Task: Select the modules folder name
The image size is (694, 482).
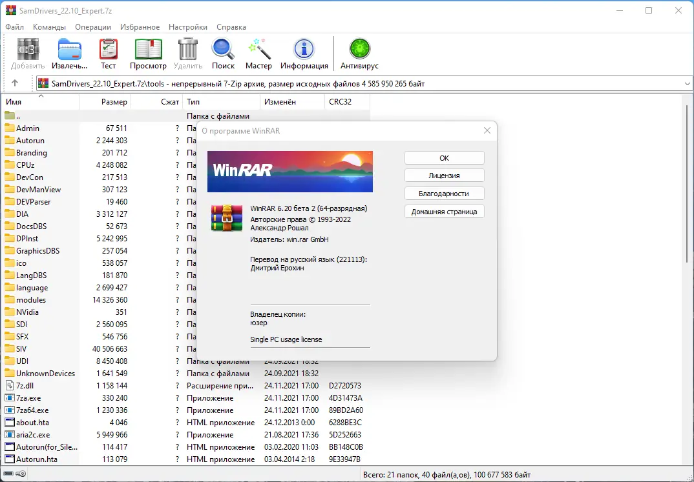Action: pyautogui.click(x=31, y=300)
